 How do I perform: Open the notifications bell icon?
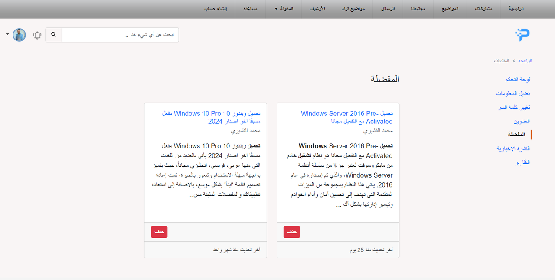[x=37, y=35]
